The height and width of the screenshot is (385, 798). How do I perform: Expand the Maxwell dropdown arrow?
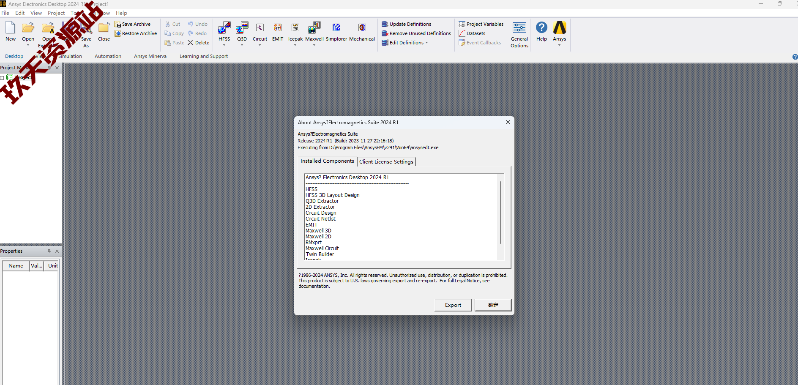point(314,45)
